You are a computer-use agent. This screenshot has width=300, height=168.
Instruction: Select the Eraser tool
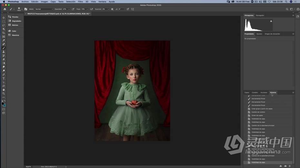4,59
